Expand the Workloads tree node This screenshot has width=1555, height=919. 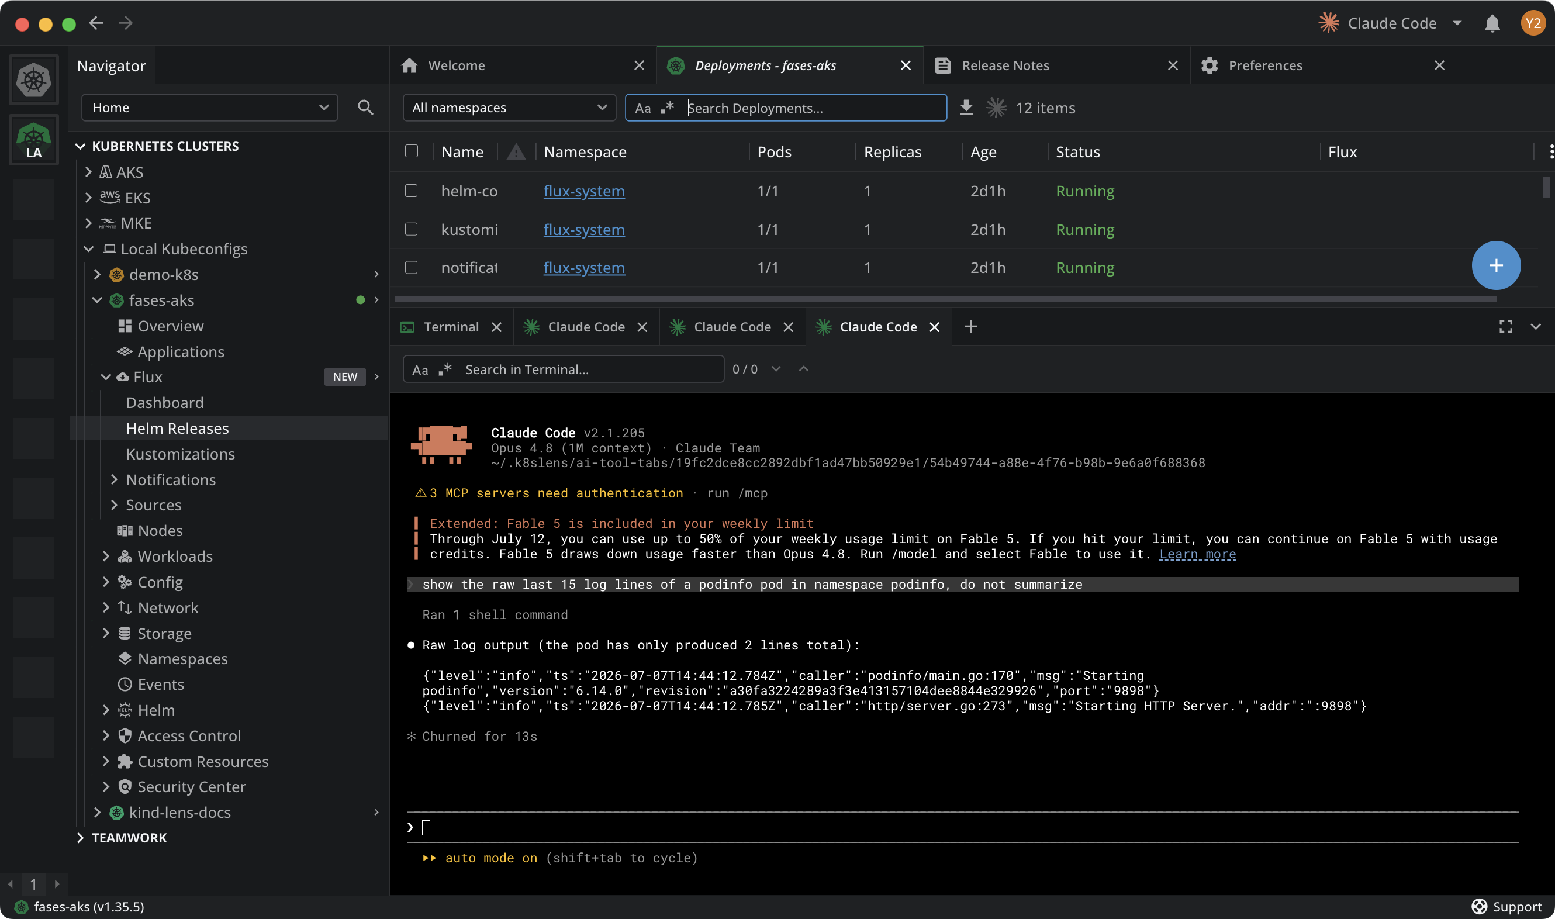106,556
